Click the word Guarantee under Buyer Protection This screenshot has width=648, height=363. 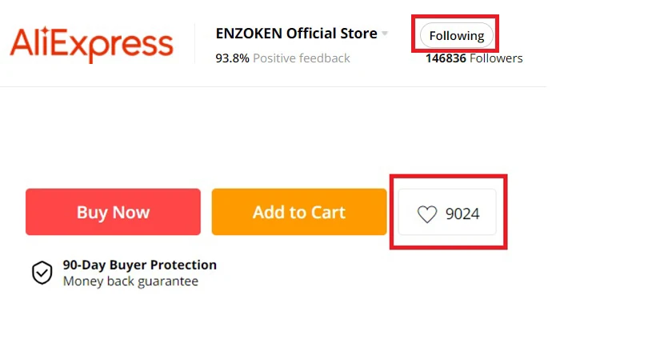coord(166,281)
